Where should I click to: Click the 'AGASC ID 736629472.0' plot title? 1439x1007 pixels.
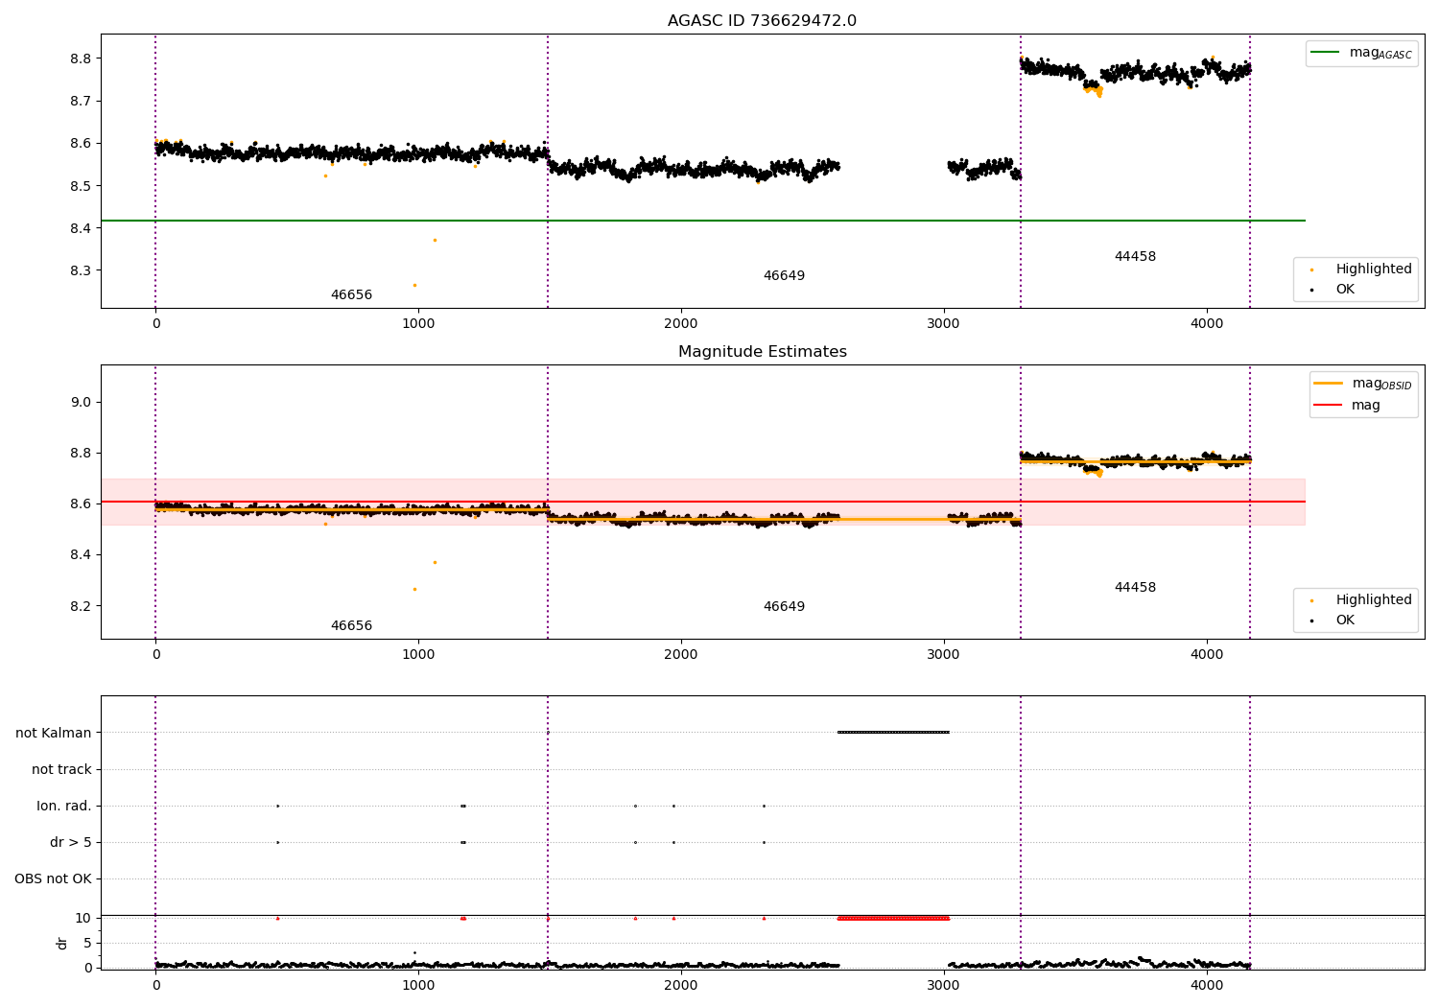pos(762,21)
